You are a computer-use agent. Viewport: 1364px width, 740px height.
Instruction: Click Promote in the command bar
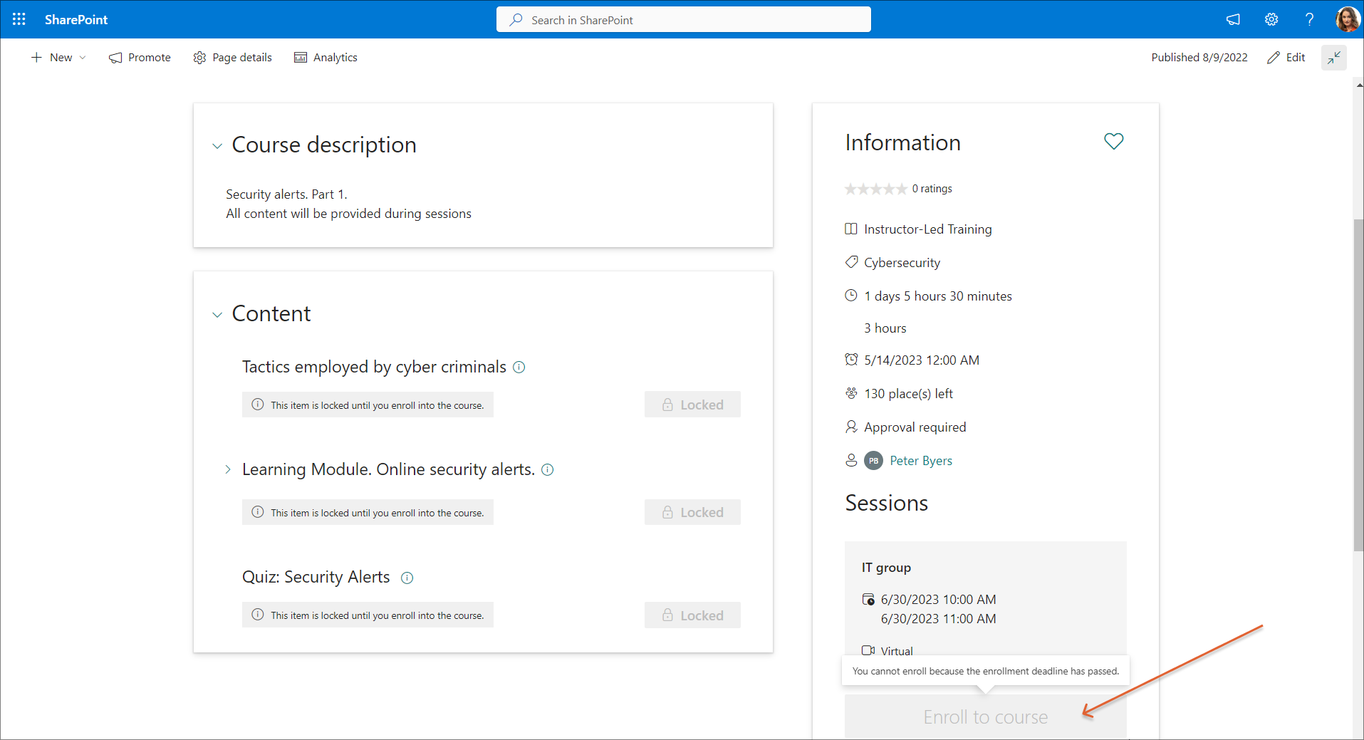coord(140,58)
